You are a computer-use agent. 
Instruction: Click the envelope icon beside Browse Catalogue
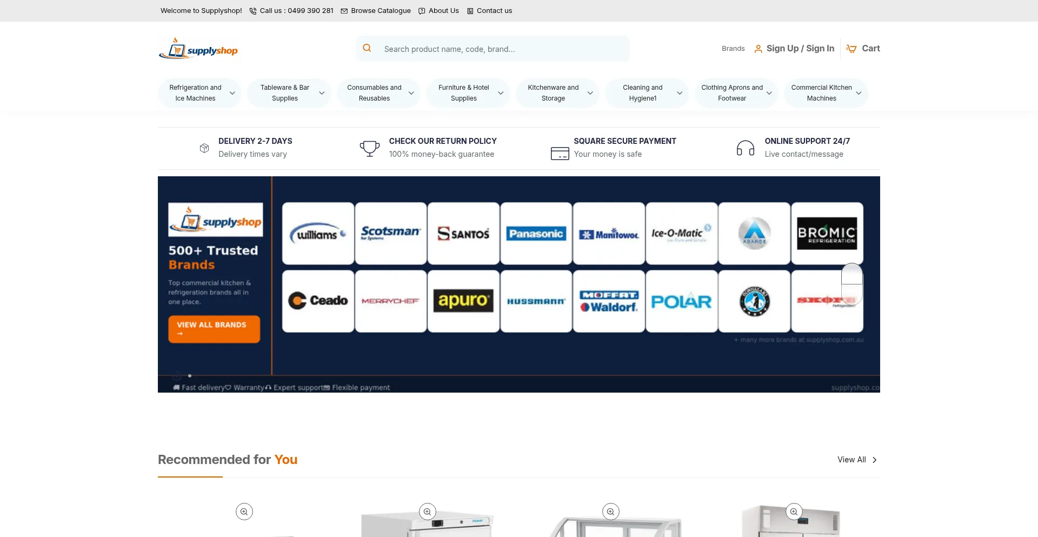click(x=344, y=11)
